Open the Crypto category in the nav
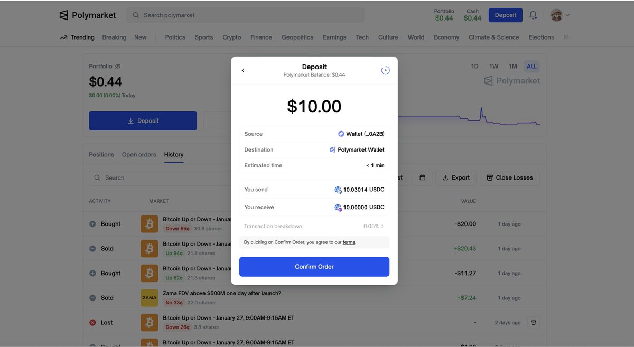The width and height of the screenshot is (634, 347). tap(231, 37)
